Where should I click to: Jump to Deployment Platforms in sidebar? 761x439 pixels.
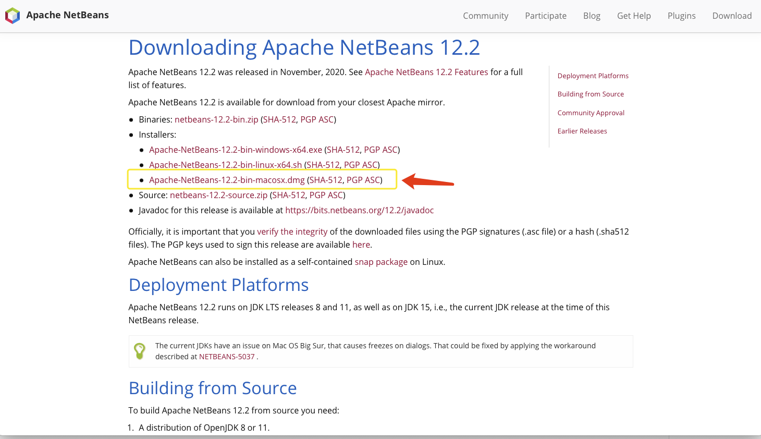tap(593, 76)
